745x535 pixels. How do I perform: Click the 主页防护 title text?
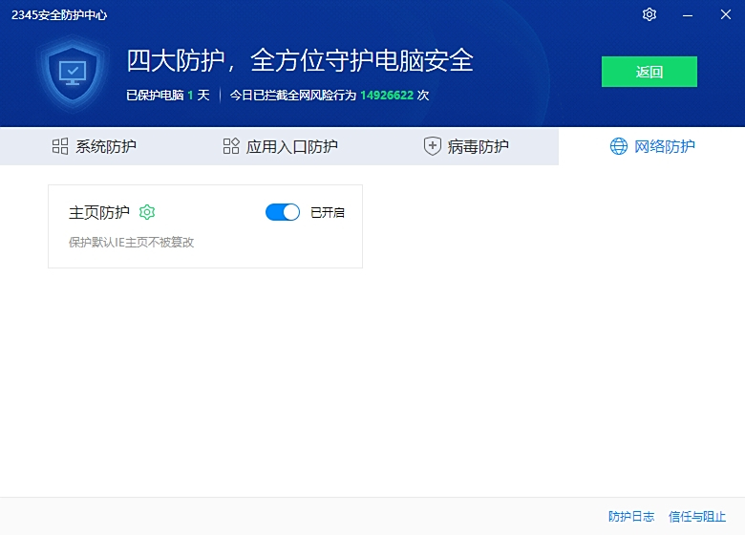99,212
